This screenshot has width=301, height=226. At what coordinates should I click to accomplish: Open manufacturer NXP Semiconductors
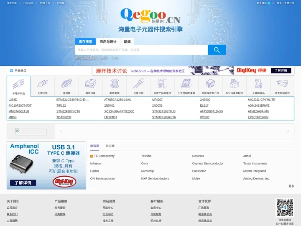coord(155,178)
